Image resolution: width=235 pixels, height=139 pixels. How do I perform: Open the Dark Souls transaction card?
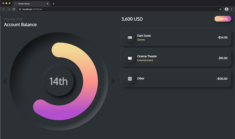(x=176, y=38)
